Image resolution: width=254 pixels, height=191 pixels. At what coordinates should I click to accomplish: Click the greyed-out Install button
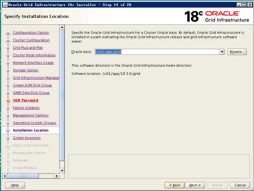(218, 185)
